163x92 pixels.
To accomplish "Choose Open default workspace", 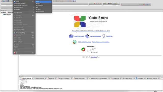I will (x=24, y=6).
